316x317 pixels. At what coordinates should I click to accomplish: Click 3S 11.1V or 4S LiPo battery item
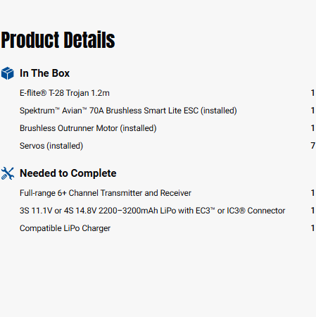pos(152,211)
